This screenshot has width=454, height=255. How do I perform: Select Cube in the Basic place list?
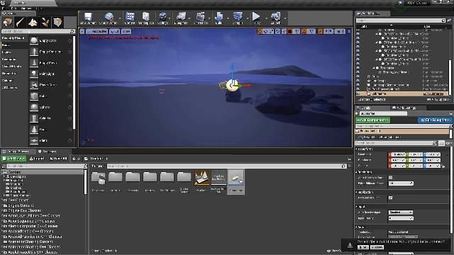coord(50,96)
